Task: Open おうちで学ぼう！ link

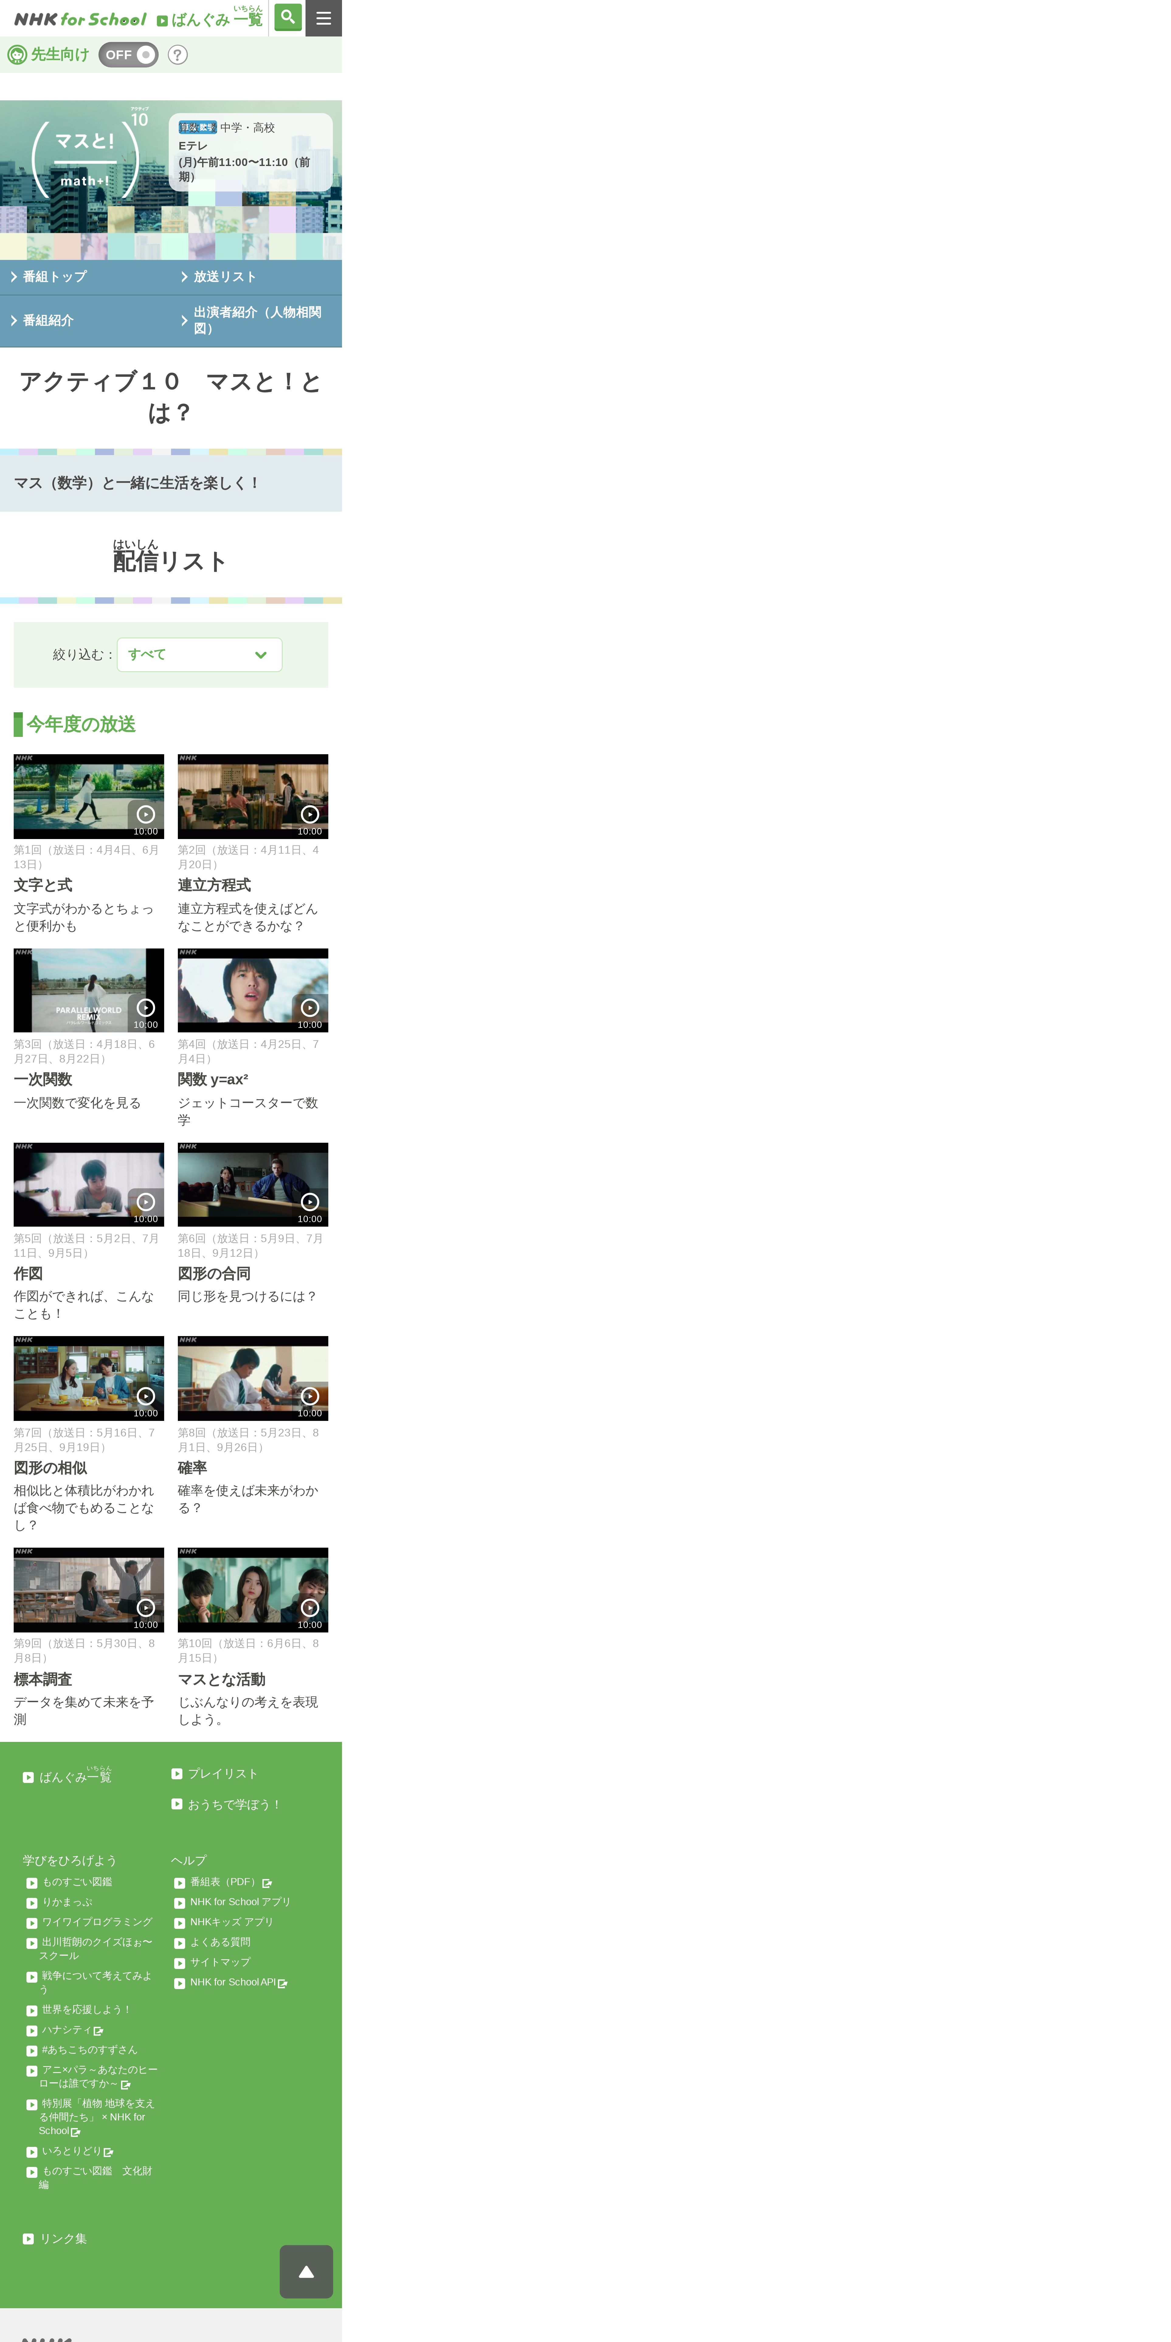Action: 226,1805
